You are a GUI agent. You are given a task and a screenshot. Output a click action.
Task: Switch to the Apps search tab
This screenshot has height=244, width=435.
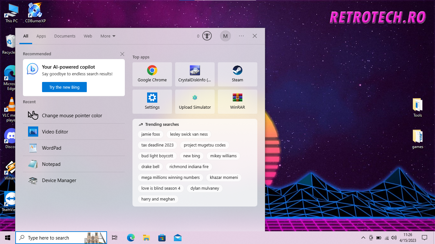(x=41, y=36)
